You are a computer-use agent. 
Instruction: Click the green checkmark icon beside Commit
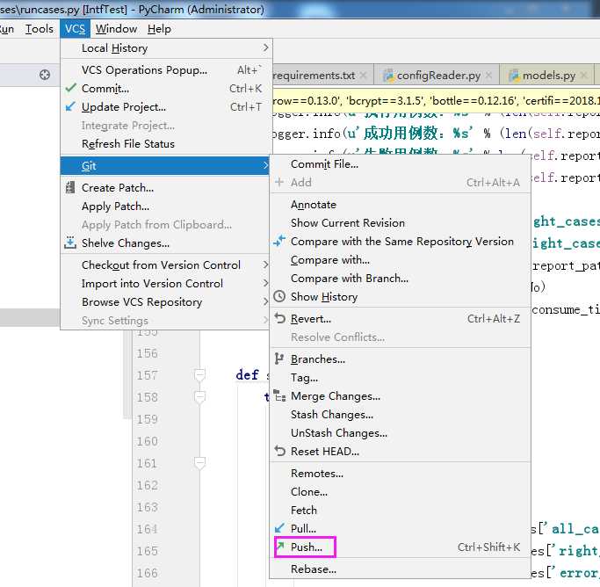click(71, 88)
